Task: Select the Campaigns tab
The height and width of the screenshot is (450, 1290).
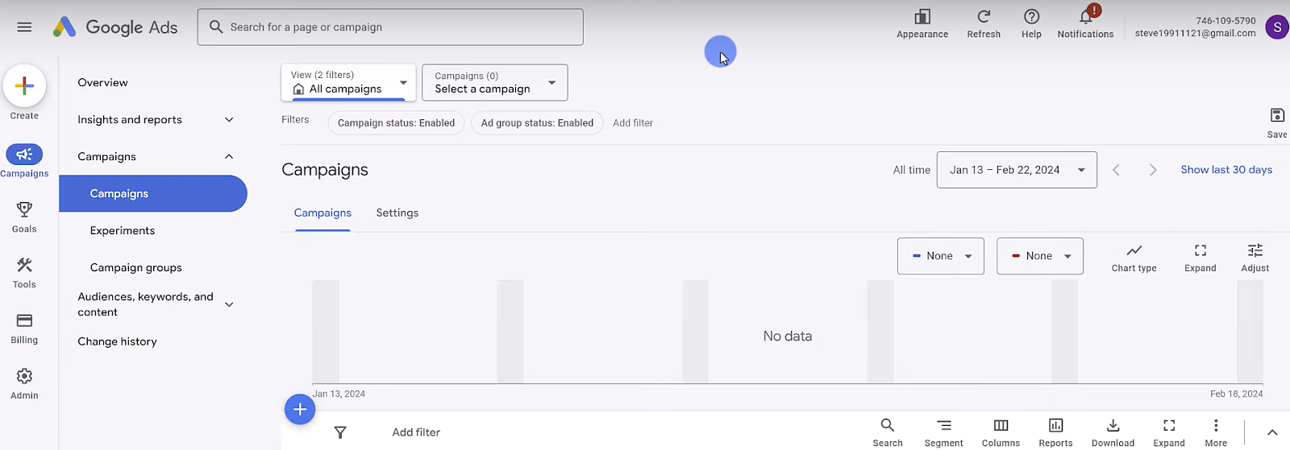Action: pos(322,213)
